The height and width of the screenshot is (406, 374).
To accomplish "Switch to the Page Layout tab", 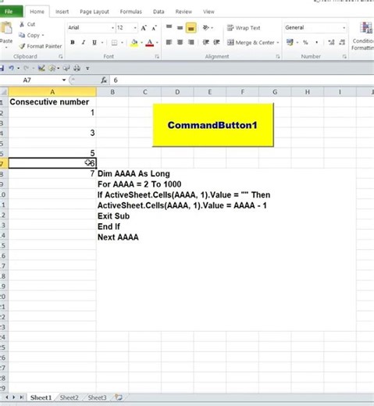I will [94, 12].
